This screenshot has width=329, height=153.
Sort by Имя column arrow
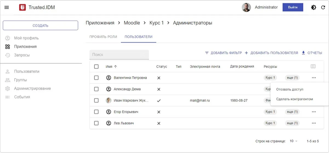coord(115,66)
